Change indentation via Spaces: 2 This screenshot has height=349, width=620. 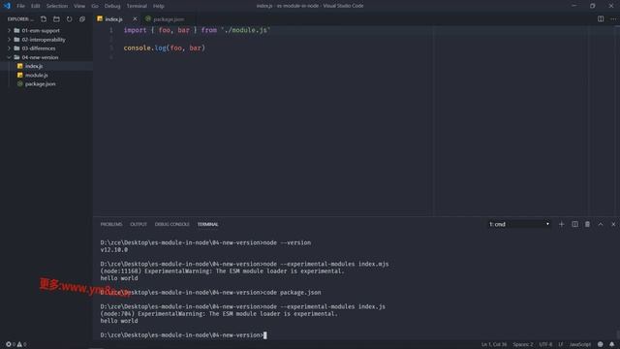click(x=523, y=344)
